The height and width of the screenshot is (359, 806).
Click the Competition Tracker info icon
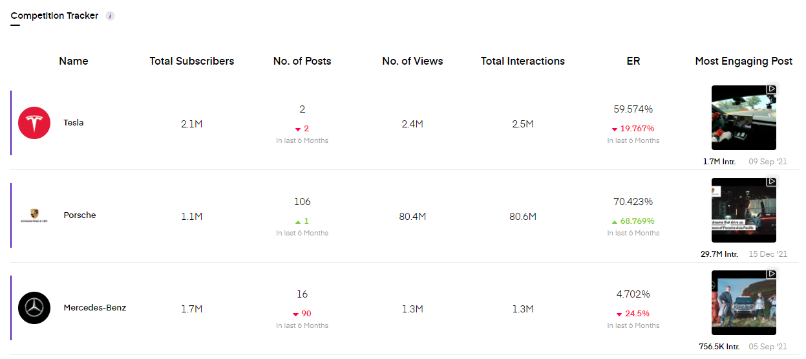coord(110,16)
